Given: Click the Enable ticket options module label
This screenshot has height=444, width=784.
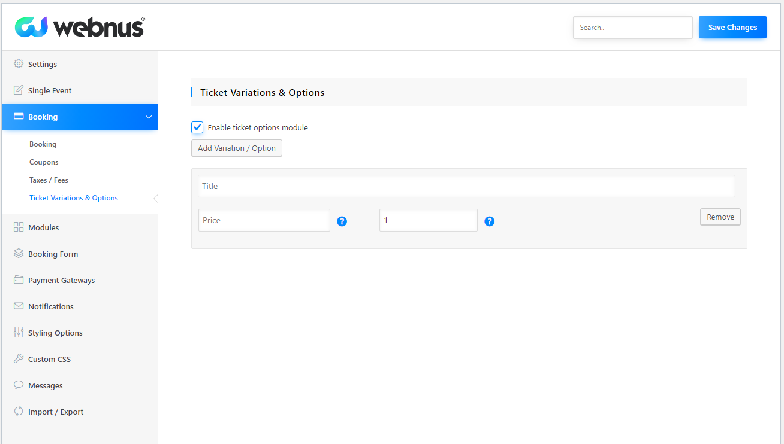Looking at the screenshot, I should (258, 127).
